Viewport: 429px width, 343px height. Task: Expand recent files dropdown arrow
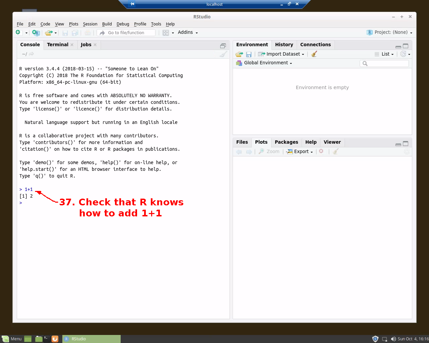56,33
